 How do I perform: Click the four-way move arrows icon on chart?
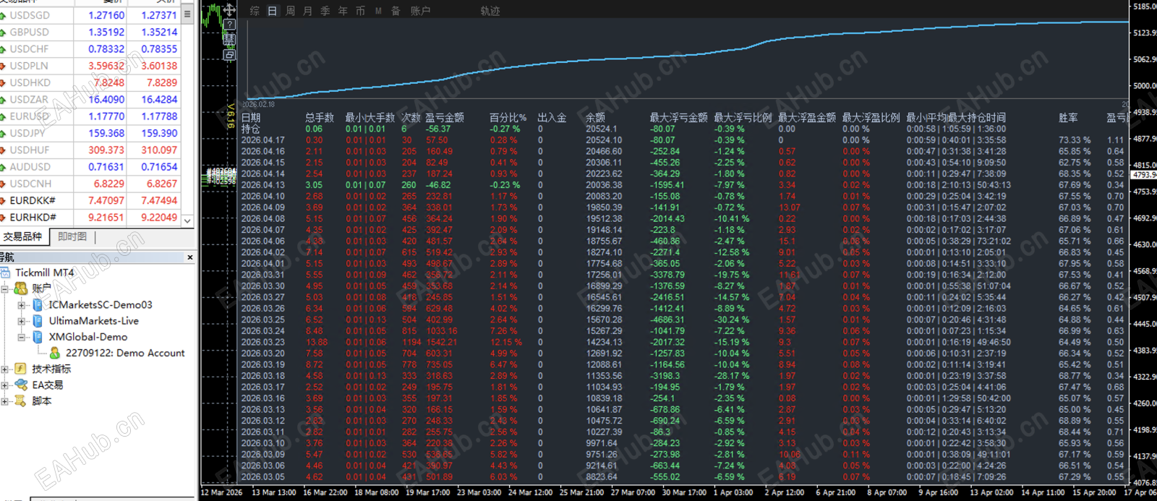tap(229, 10)
